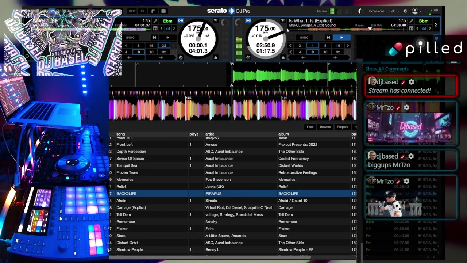
Task: Click the right deck microphone icon
Action: click(x=412, y=21)
